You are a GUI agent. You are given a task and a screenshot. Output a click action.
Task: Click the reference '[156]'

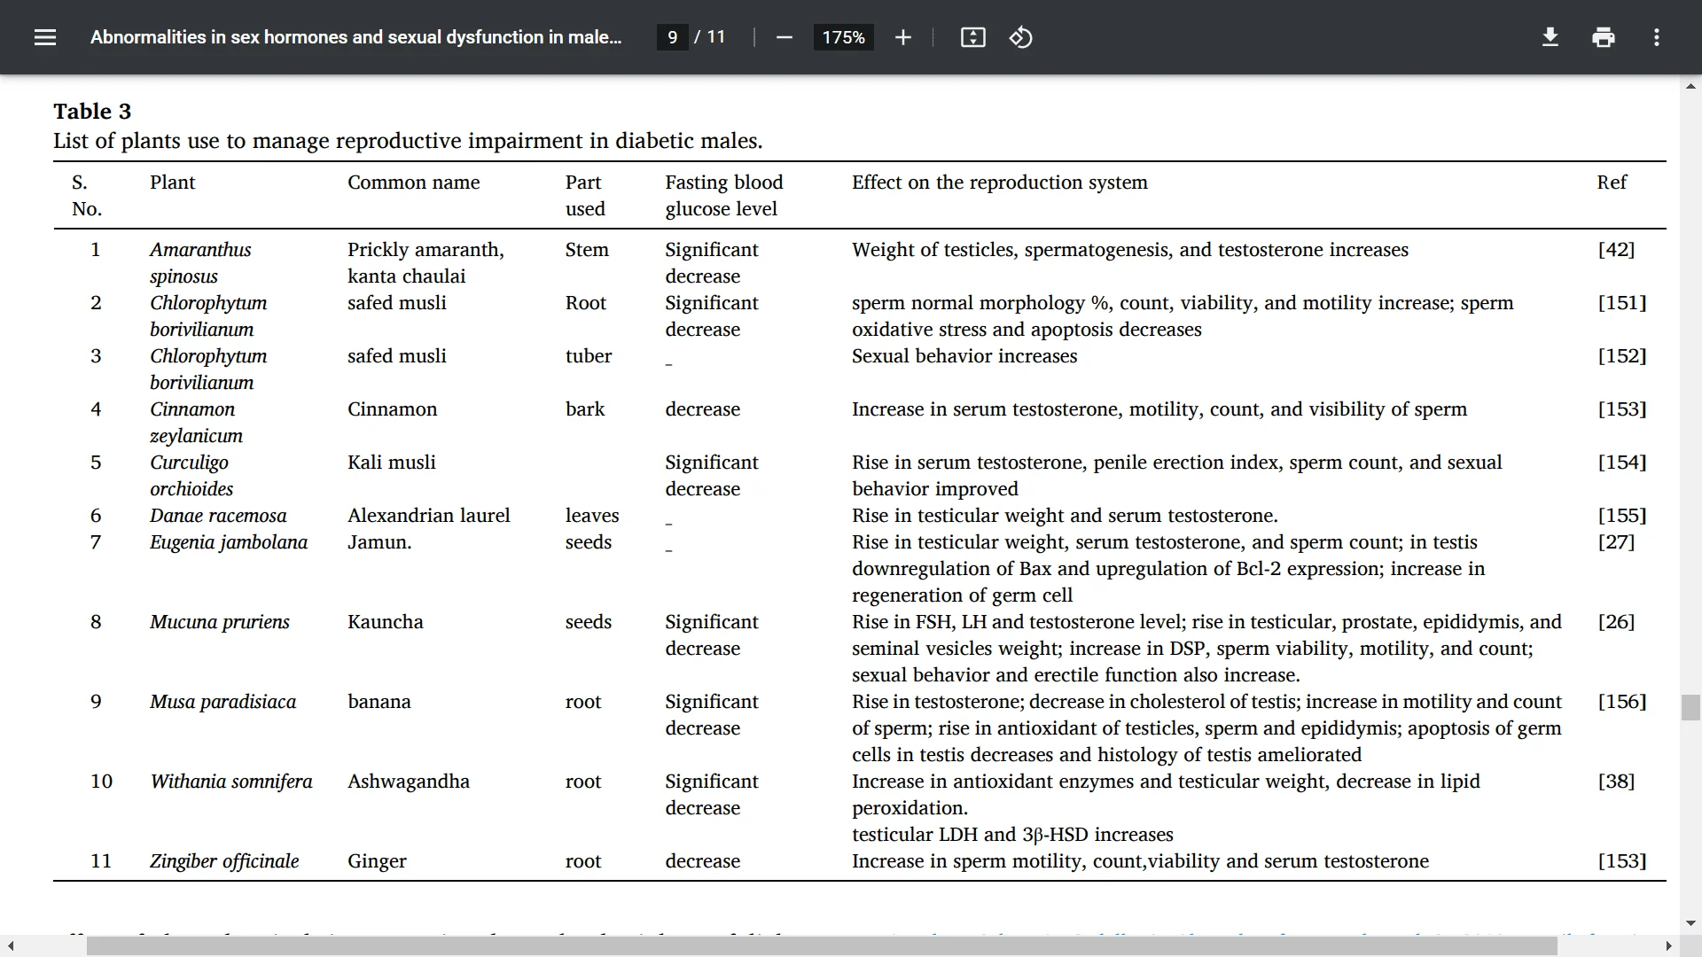(x=1622, y=701)
